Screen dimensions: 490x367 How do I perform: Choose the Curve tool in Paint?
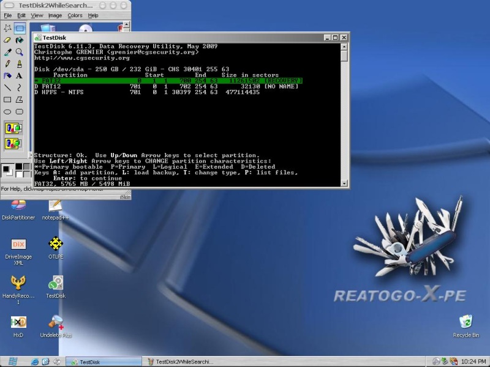tap(20, 87)
